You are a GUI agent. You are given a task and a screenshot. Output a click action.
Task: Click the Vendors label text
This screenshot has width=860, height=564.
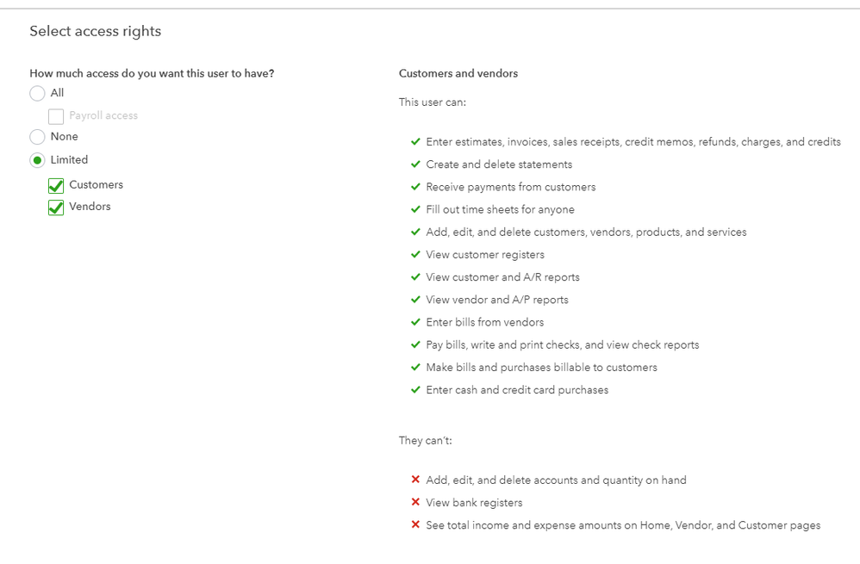coord(90,207)
